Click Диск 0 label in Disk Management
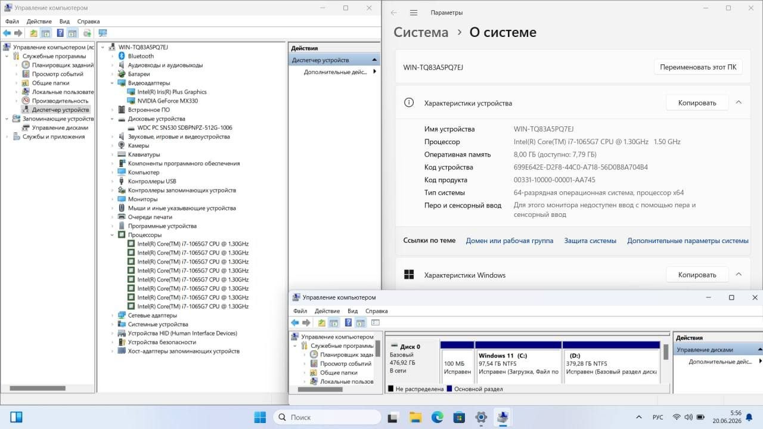The width and height of the screenshot is (763, 429). coord(410,347)
